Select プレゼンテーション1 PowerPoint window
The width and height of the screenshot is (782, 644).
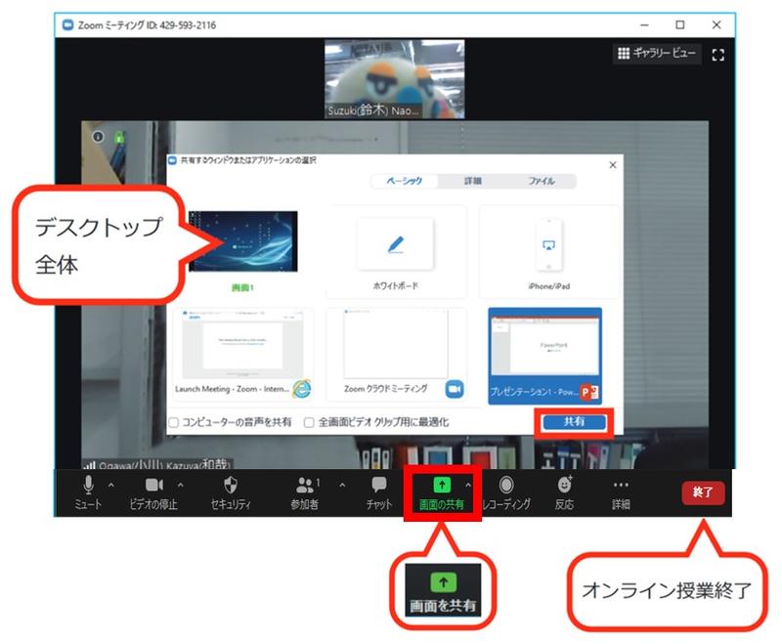coord(545,356)
